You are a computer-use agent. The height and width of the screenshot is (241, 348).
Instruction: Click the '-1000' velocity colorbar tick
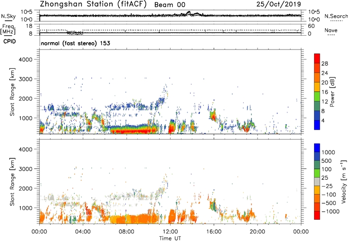331,211
